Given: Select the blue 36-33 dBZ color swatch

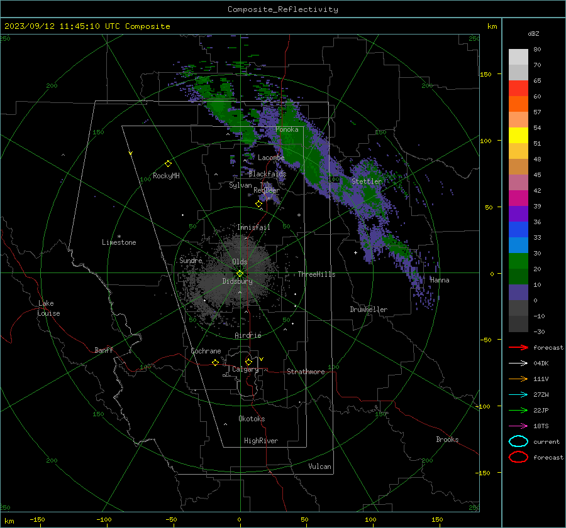Looking at the screenshot, I should coord(518,230).
